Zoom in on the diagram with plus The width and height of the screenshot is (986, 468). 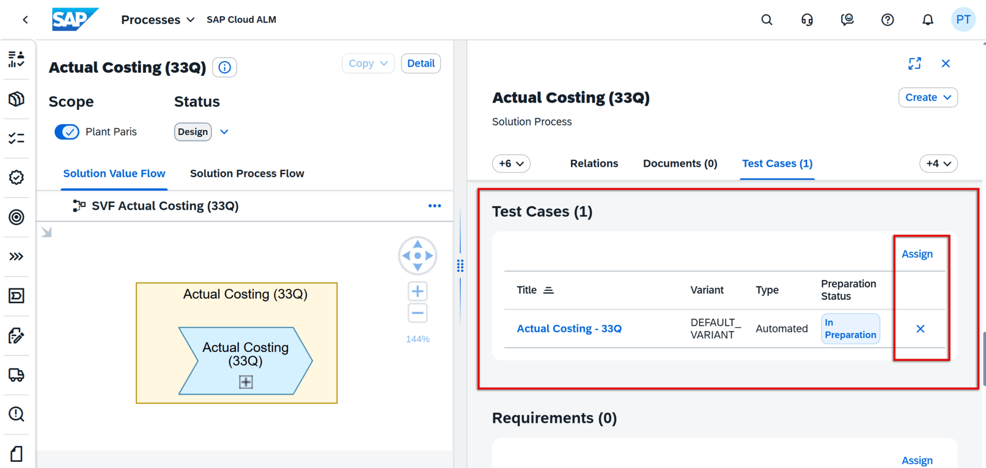(x=418, y=291)
